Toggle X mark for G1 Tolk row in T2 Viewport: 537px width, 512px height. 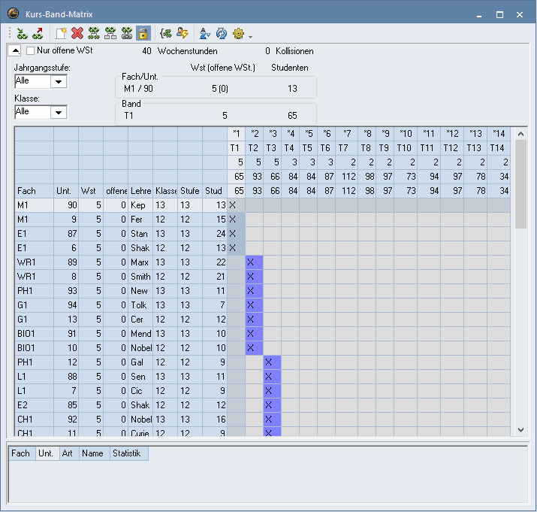pyautogui.click(x=254, y=305)
